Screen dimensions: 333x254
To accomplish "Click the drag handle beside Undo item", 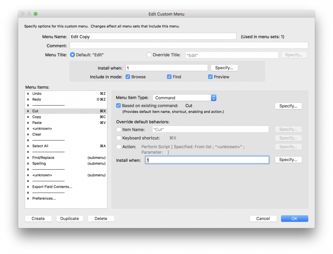I will 28,94.
